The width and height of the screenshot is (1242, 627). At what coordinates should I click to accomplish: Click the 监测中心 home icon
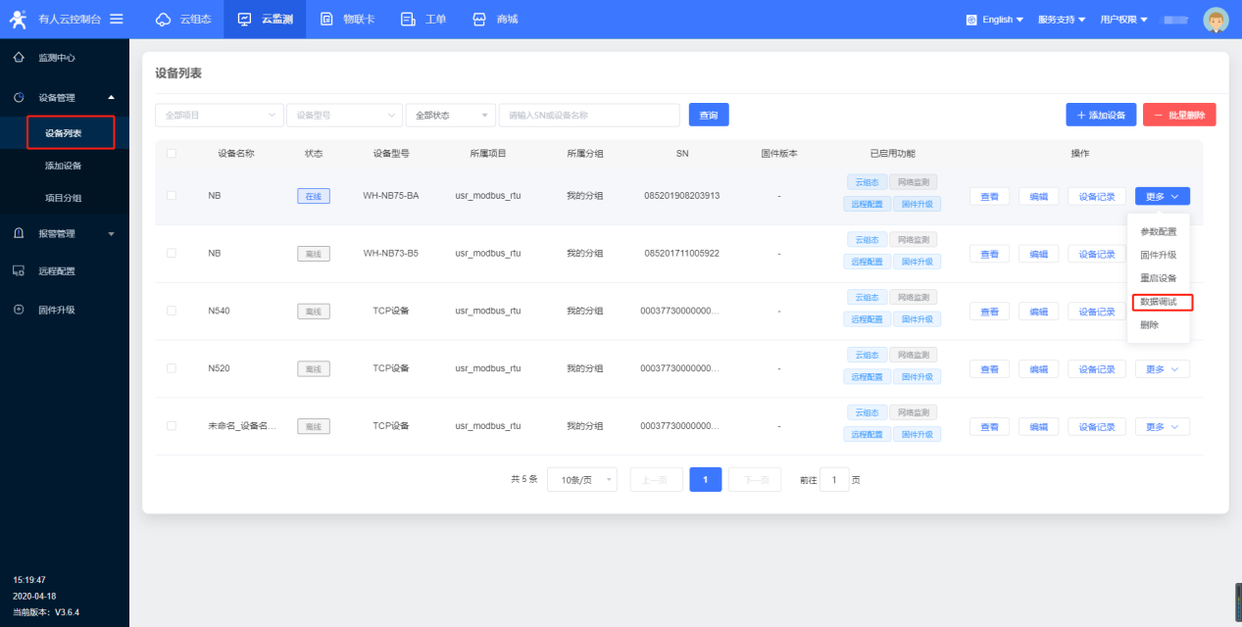19,58
